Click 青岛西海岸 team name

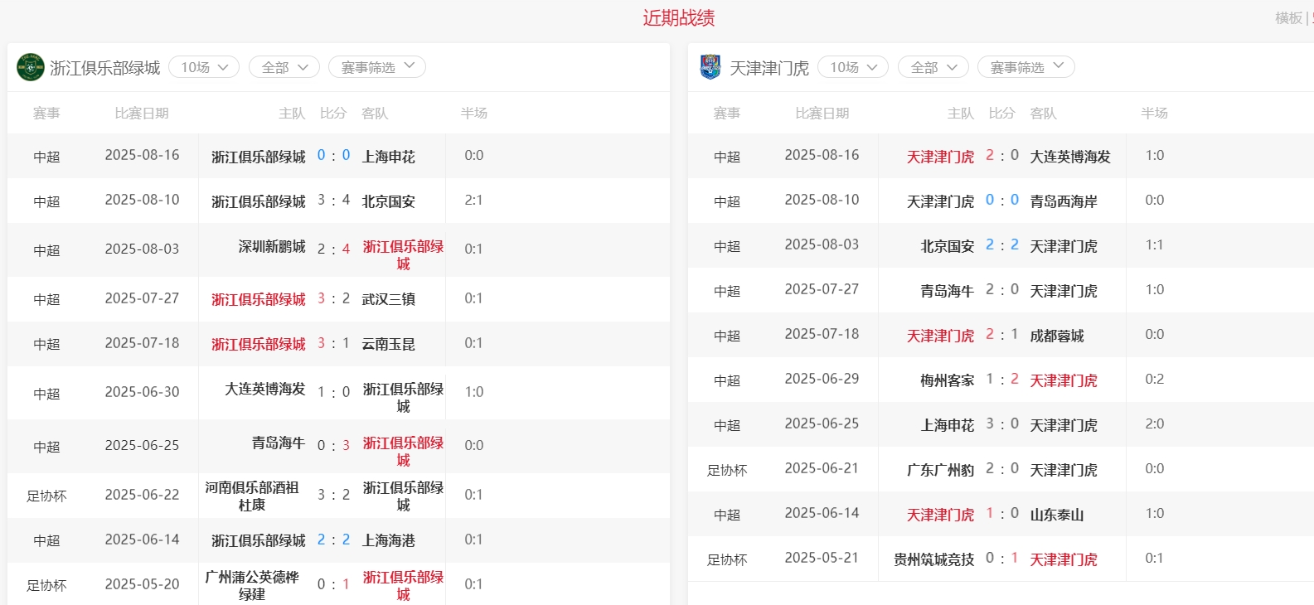click(x=1063, y=201)
